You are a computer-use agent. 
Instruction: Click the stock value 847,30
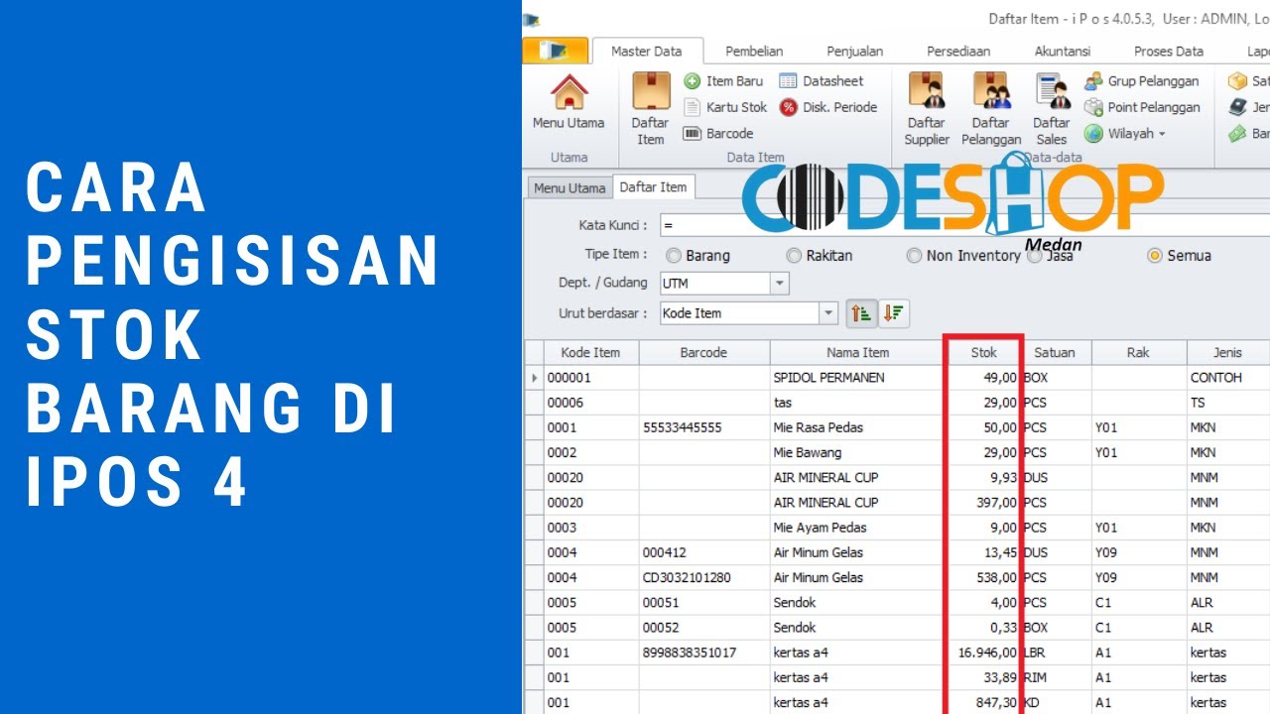996,702
